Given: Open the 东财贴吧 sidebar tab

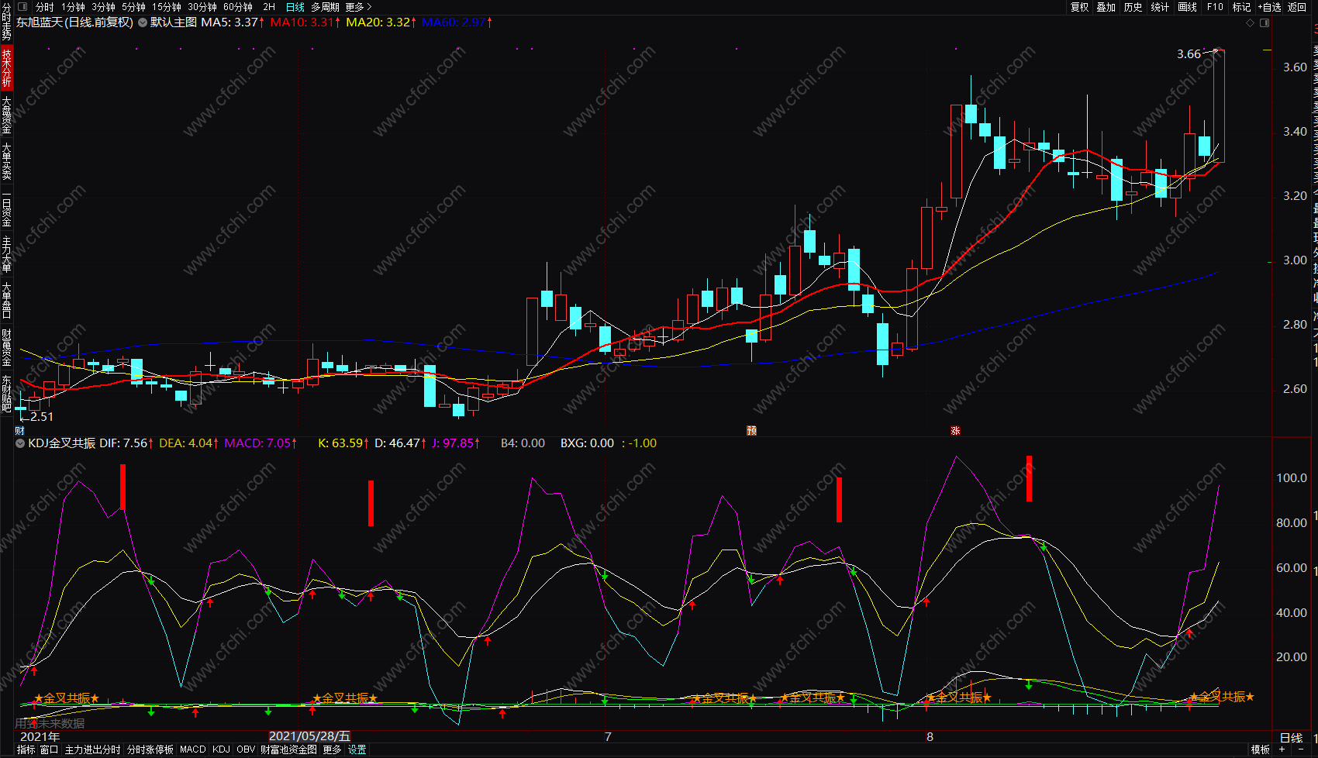Looking at the screenshot, I should tap(6, 393).
